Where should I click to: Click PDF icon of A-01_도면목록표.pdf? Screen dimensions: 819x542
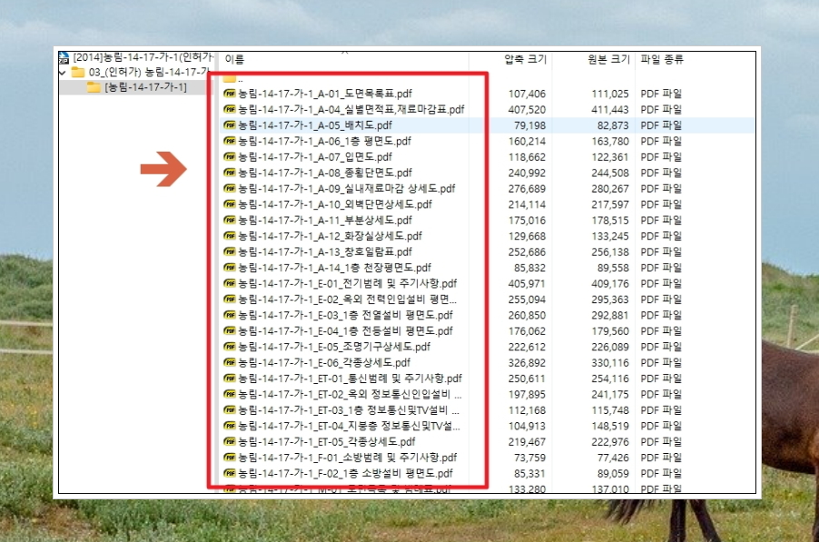pyautogui.click(x=230, y=94)
